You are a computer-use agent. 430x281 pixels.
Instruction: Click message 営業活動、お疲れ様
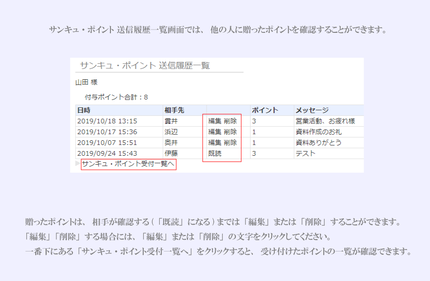[325, 121]
